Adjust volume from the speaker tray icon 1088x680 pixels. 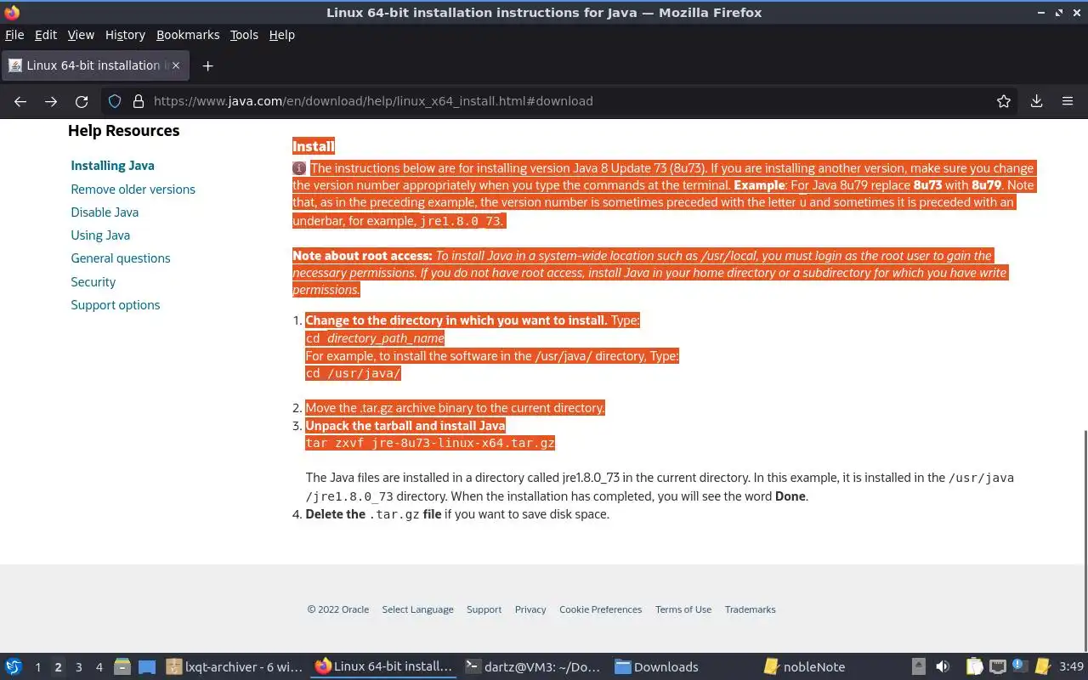point(943,667)
